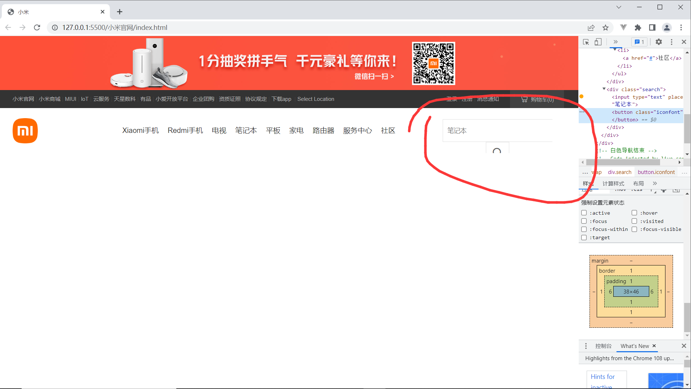Image resolution: width=691 pixels, height=389 pixels.
Task: Enable the :focus-visible forced state checkbox
Action: coord(634,229)
